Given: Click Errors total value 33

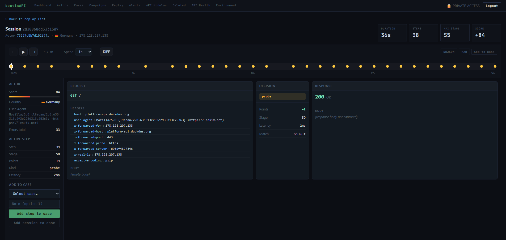Looking at the screenshot, I should point(58,130).
